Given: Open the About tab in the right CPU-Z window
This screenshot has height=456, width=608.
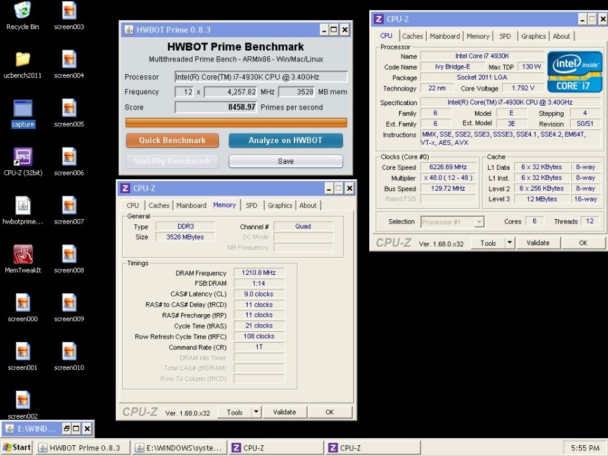Looking at the screenshot, I should coord(562,36).
